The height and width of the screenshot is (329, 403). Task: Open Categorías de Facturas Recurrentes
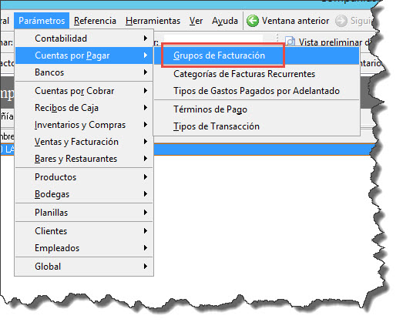click(x=244, y=74)
